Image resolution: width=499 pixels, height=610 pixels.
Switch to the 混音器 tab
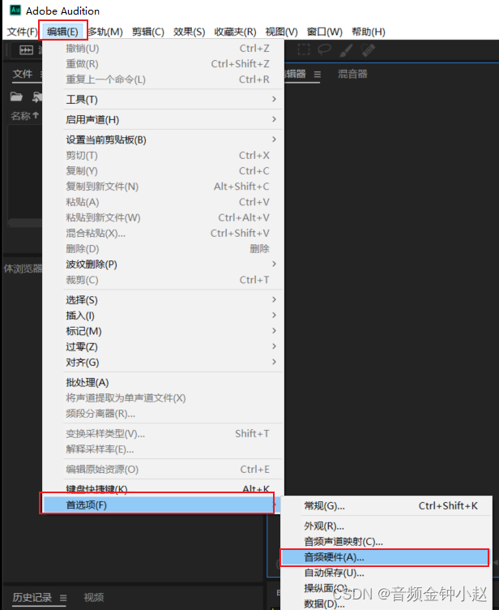[x=352, y=74]
